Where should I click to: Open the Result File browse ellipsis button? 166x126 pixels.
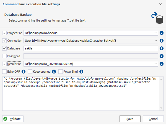(156, 64)
